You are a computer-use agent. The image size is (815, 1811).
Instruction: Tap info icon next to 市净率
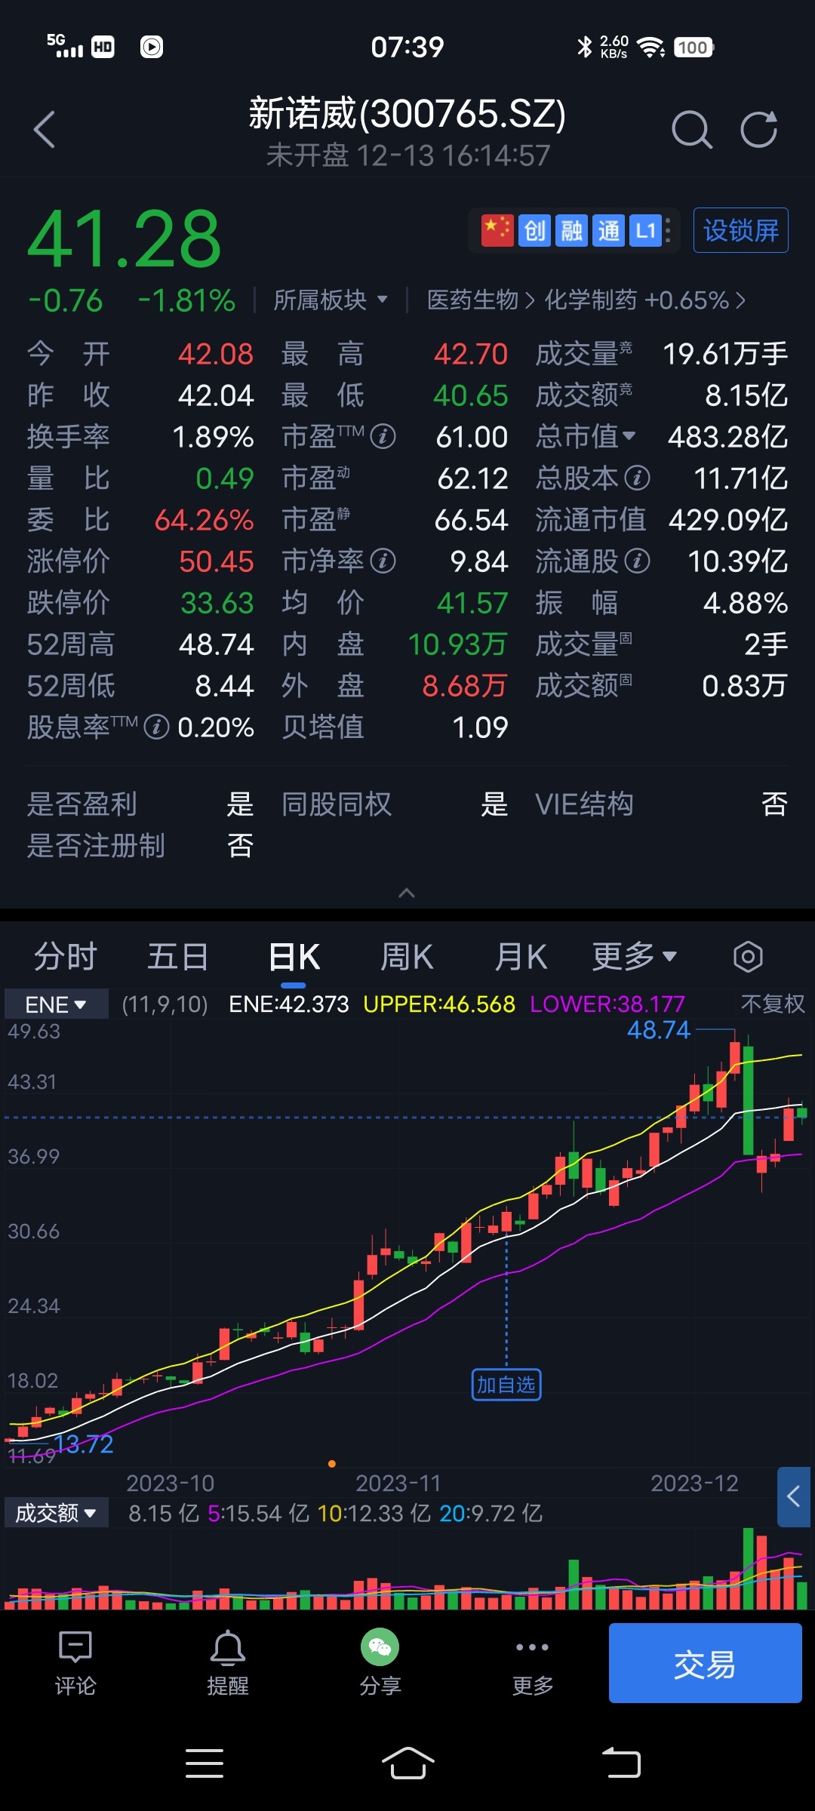coord(383,561)
